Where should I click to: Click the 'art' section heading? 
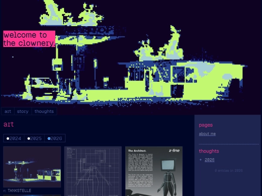9,124
